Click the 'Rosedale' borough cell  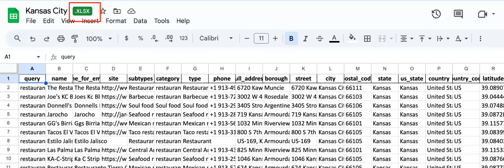[276, 97]
